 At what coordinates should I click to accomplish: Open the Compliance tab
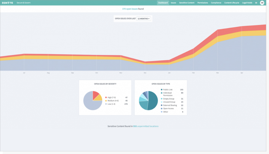click(x=216, y=3)
